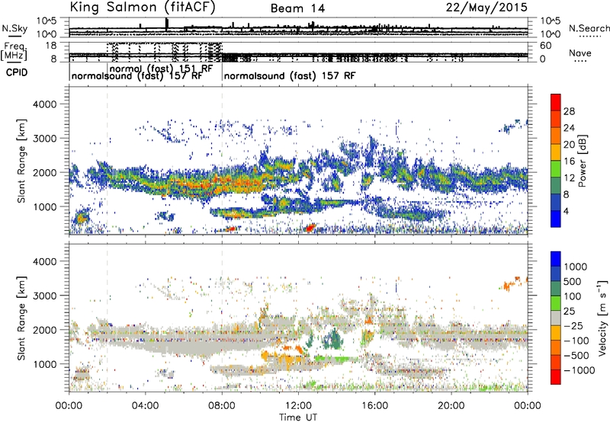Image resolution: width=610 pixels, height=422 pixels.
Task: Click the '-1000' velocity colorbar tick value
Action: pos(579,370)
